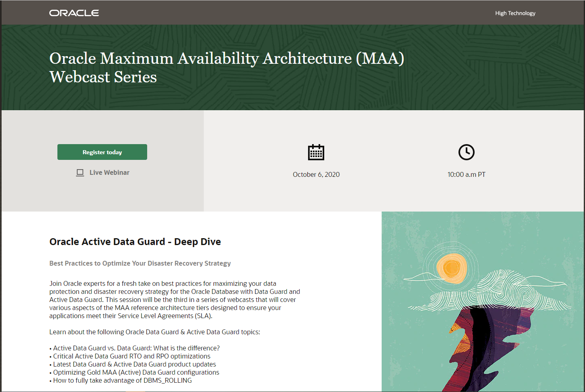Click the webcast series page title
This screenshot has width=585, height=392.
pos(227,67)
